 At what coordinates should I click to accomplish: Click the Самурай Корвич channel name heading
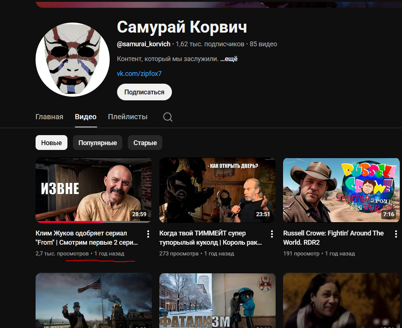(182, 27)
